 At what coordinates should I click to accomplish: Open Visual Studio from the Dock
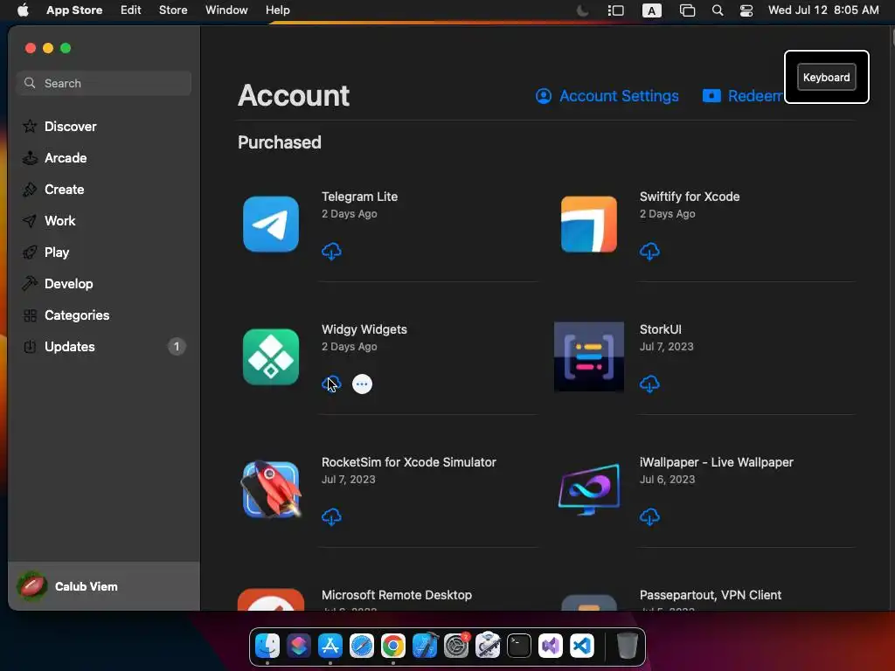551,646
